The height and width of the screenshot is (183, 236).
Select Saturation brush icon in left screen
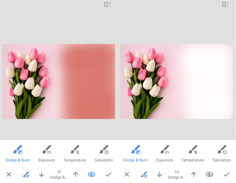pyautogui.click(x=104, y=149)
